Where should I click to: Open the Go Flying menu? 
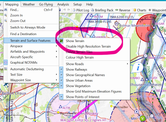(46, 4)
